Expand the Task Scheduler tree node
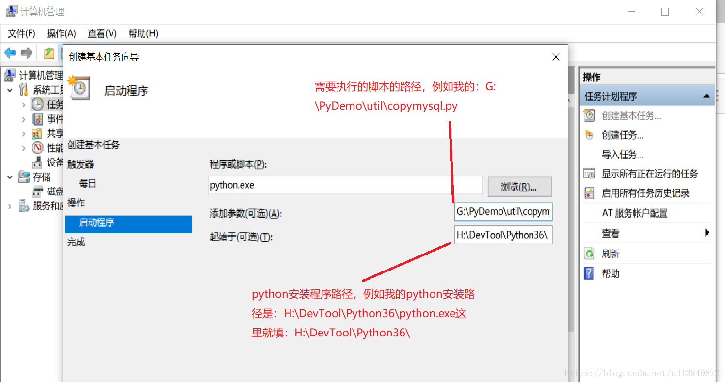Image resolution: width=725 pixels, height=383 pixels. coord(24,104)
